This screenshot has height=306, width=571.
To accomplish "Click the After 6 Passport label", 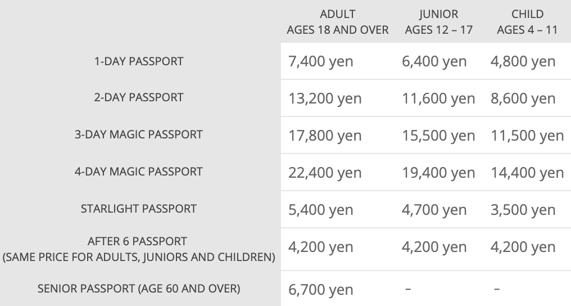I will pos(139,241).
